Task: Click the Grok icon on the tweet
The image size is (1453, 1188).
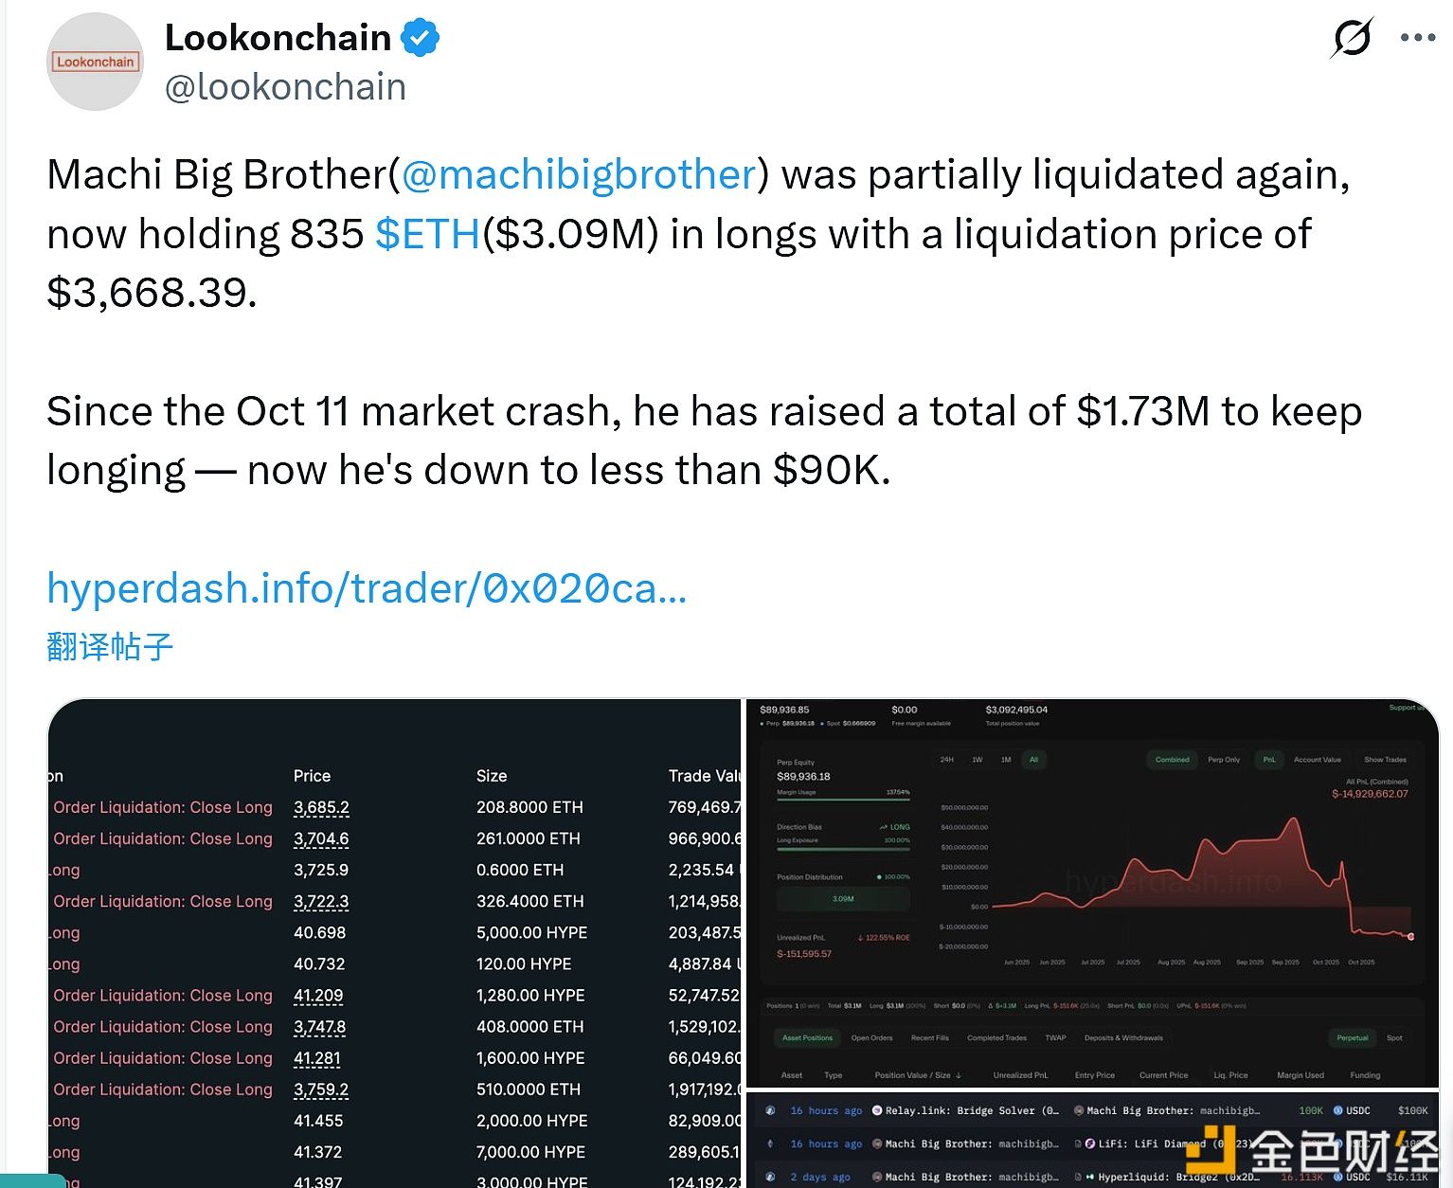Action: tap(1352, 38)
